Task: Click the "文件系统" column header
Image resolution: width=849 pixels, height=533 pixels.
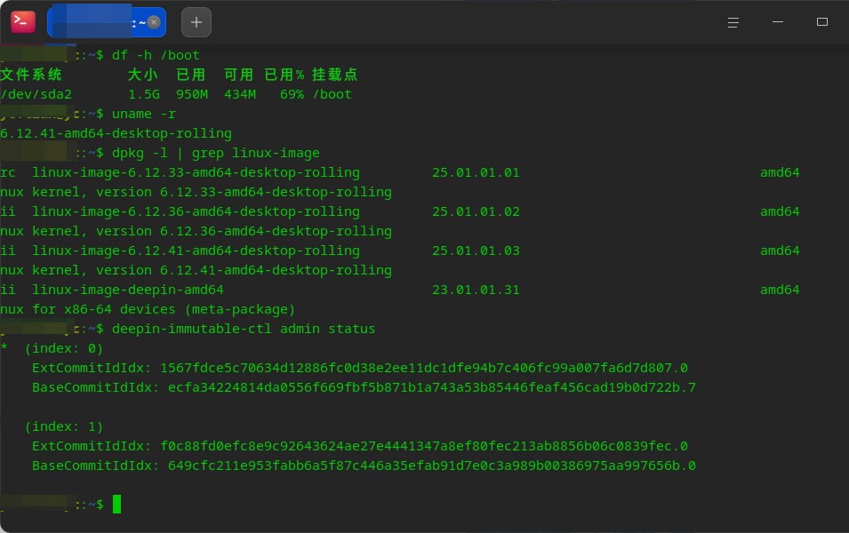Action: coord(31,75)
